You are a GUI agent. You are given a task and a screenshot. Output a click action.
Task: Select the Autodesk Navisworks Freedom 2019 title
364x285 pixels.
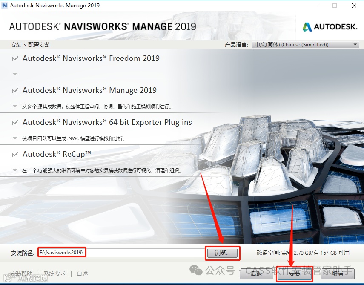tap(91, 58)
